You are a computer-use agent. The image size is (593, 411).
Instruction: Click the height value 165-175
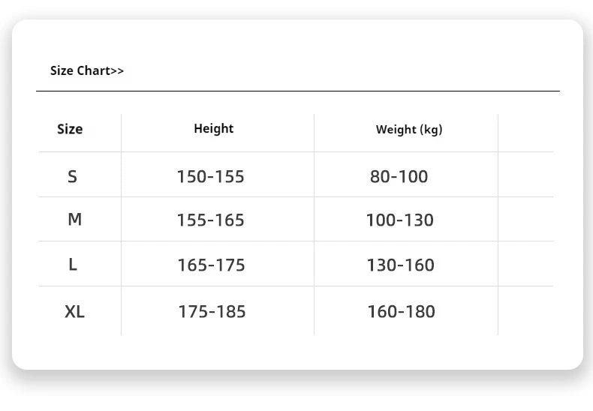coord(211,265)
